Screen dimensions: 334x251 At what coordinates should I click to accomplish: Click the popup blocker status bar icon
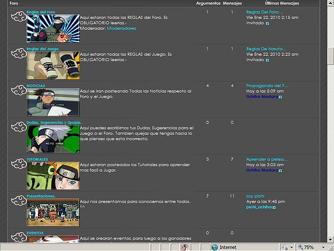tap(184, 247)
